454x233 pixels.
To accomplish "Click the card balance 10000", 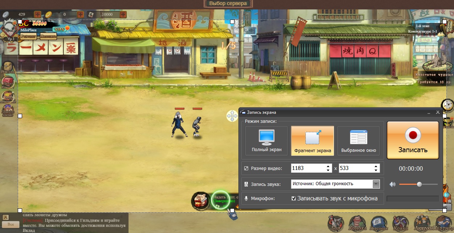I will pos(107,14).
